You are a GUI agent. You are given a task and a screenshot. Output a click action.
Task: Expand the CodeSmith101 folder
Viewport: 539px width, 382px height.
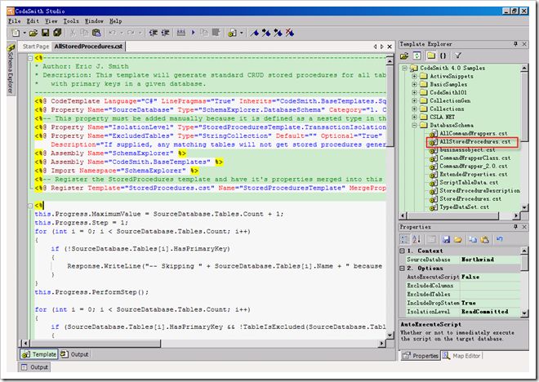click(414, 92)
